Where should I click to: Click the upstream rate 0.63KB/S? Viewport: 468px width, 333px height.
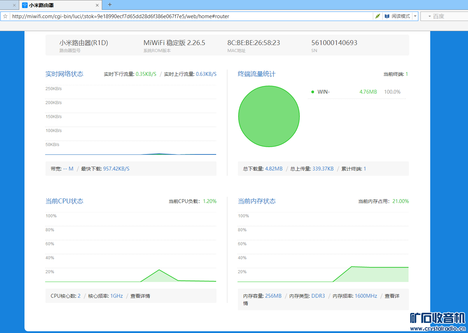[206, 74]
